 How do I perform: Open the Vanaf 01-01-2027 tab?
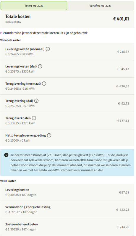coord(101,6)
